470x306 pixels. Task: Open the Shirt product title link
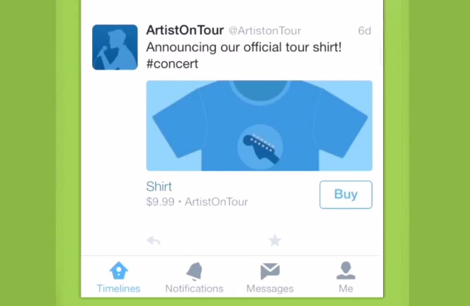(x=159, y=187)
